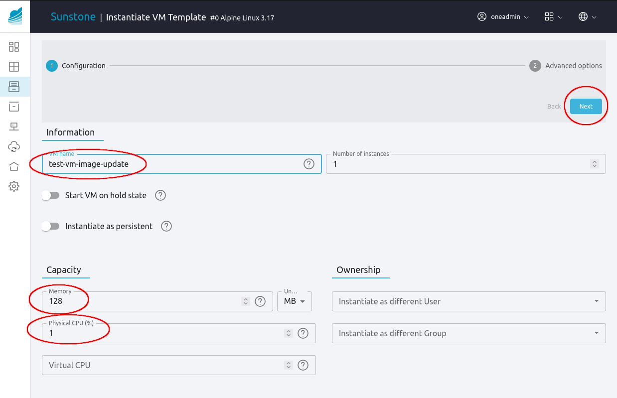Viewport: 617px width, 398px height.
Task: Show help for Instantiate as persistent
Action: 166,226
